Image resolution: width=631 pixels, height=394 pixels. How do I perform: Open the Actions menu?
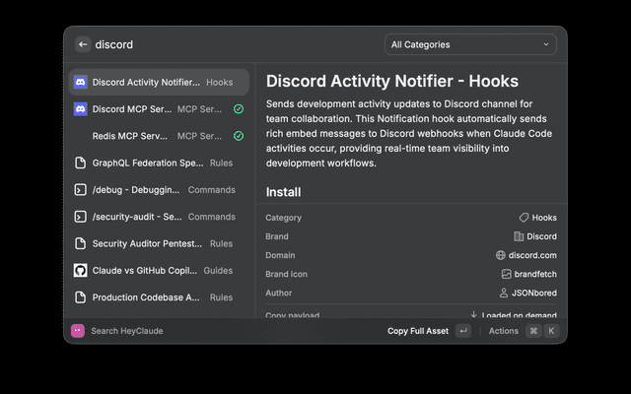(504, 331)
